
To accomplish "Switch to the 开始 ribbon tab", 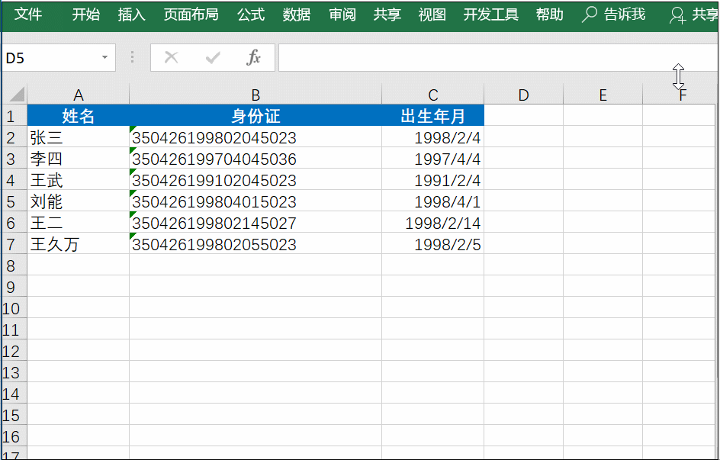I will (x=86, y=14).
